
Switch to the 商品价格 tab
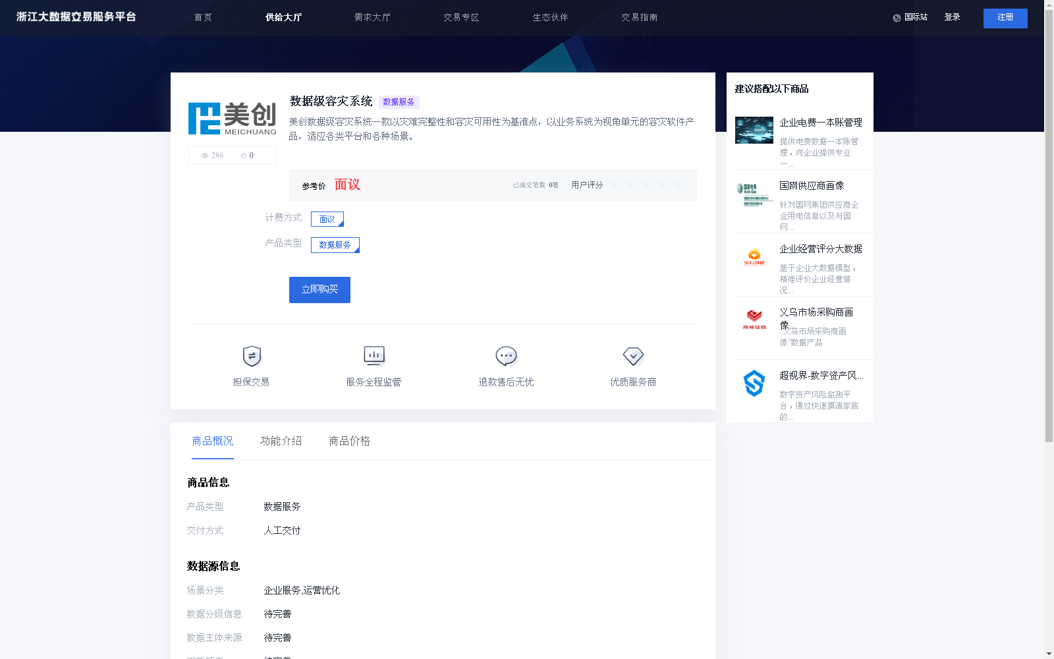[350, 441]
